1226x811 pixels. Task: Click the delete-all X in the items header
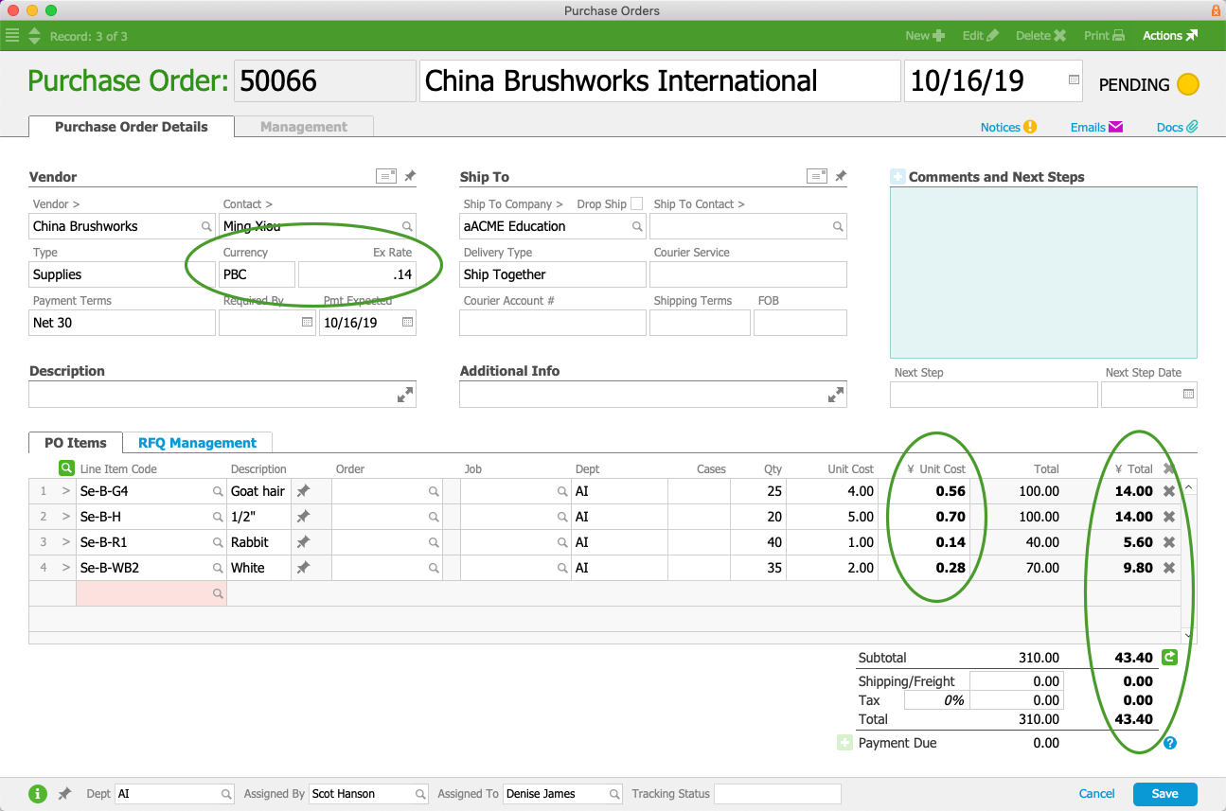pyautogui.click(x=1169, y=467)
